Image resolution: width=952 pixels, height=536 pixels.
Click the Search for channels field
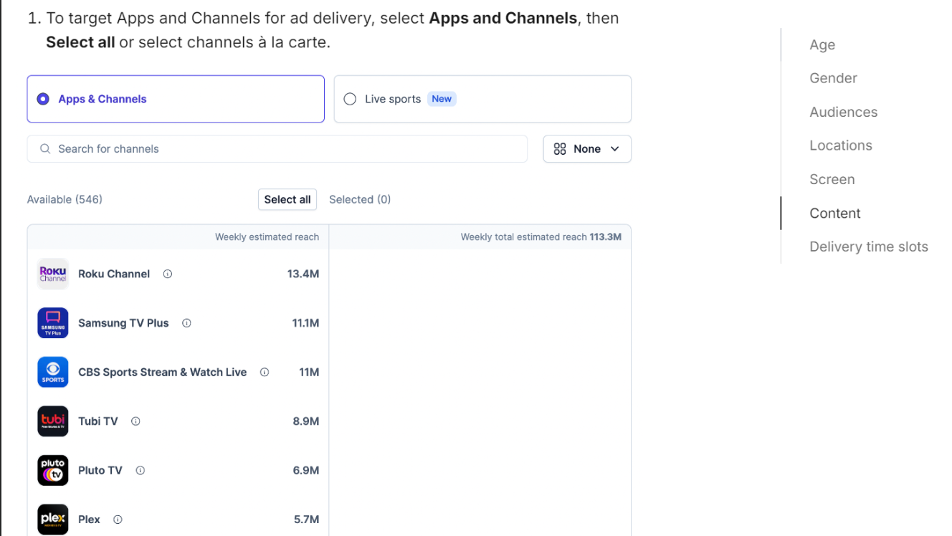pyautogui.click(x=277, y=149)
